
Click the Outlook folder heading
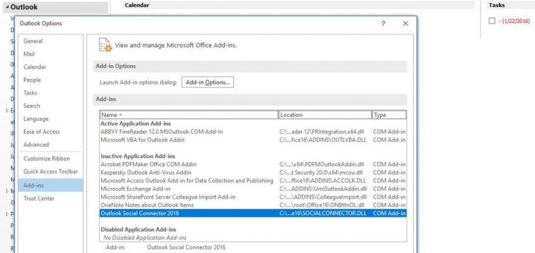tap(24, 7)
